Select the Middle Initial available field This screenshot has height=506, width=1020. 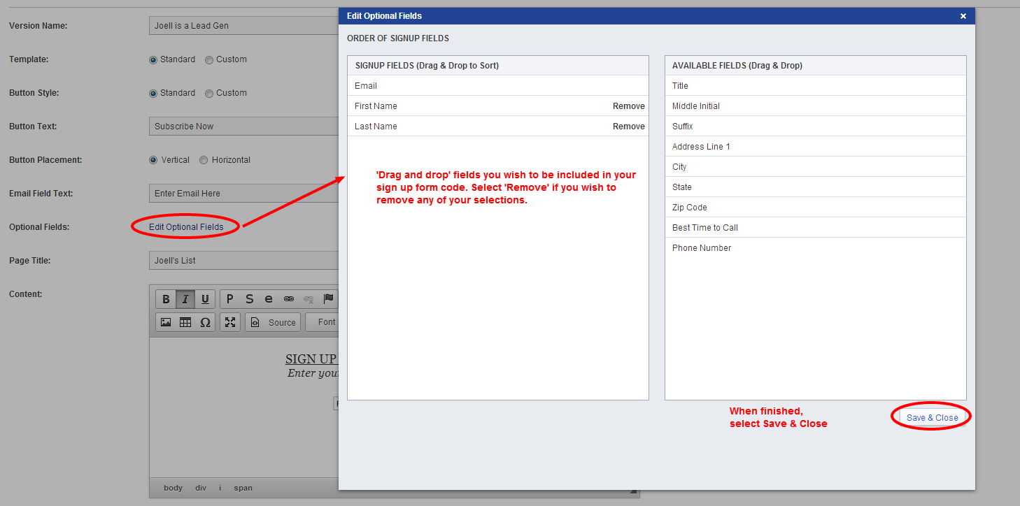pyautogui.click(x=816, y=106)
